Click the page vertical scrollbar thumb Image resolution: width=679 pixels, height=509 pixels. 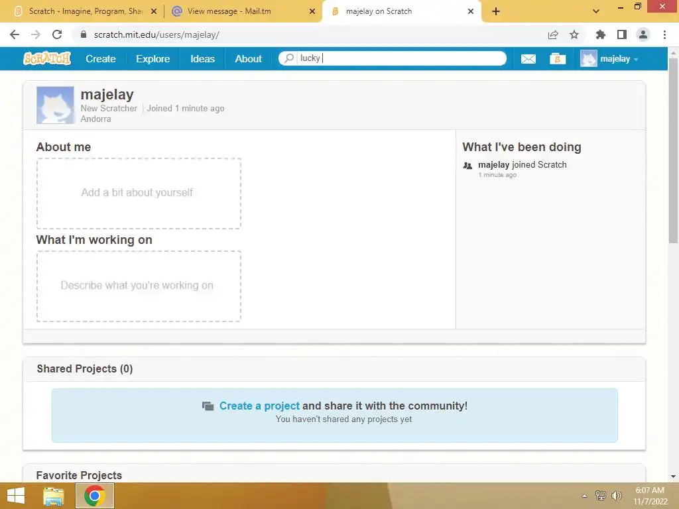coord(674,150)
